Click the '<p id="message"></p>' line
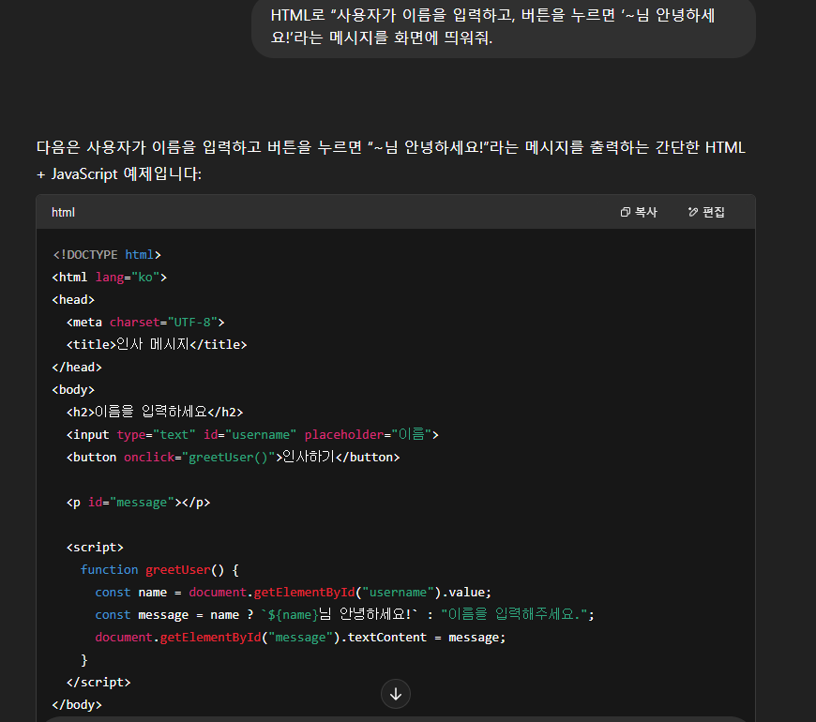The height and width of the screenshot is (722, 816). [x=139, y=502]
